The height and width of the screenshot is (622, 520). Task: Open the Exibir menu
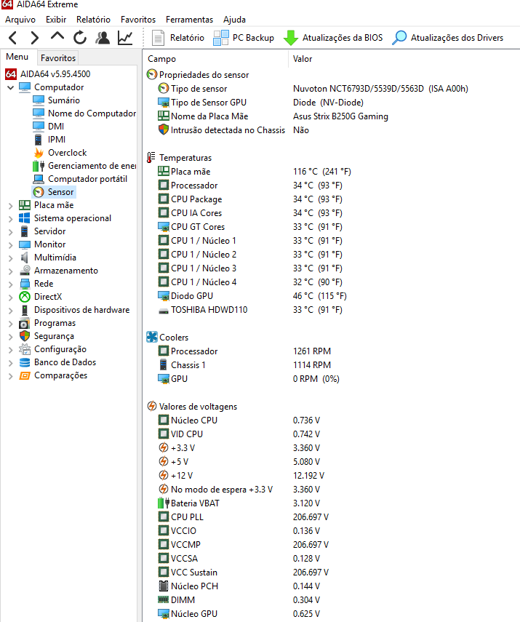[56, 20]
